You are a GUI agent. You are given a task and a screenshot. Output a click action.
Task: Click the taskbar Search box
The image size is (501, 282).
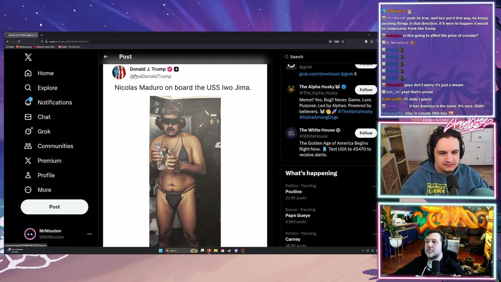pos(181,251)
